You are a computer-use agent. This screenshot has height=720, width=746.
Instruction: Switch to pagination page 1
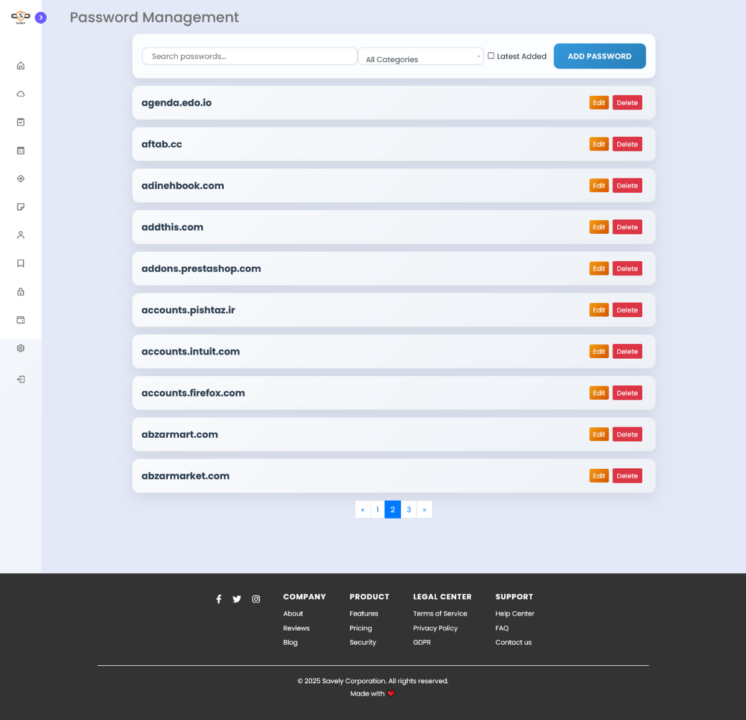click(377, 510)
